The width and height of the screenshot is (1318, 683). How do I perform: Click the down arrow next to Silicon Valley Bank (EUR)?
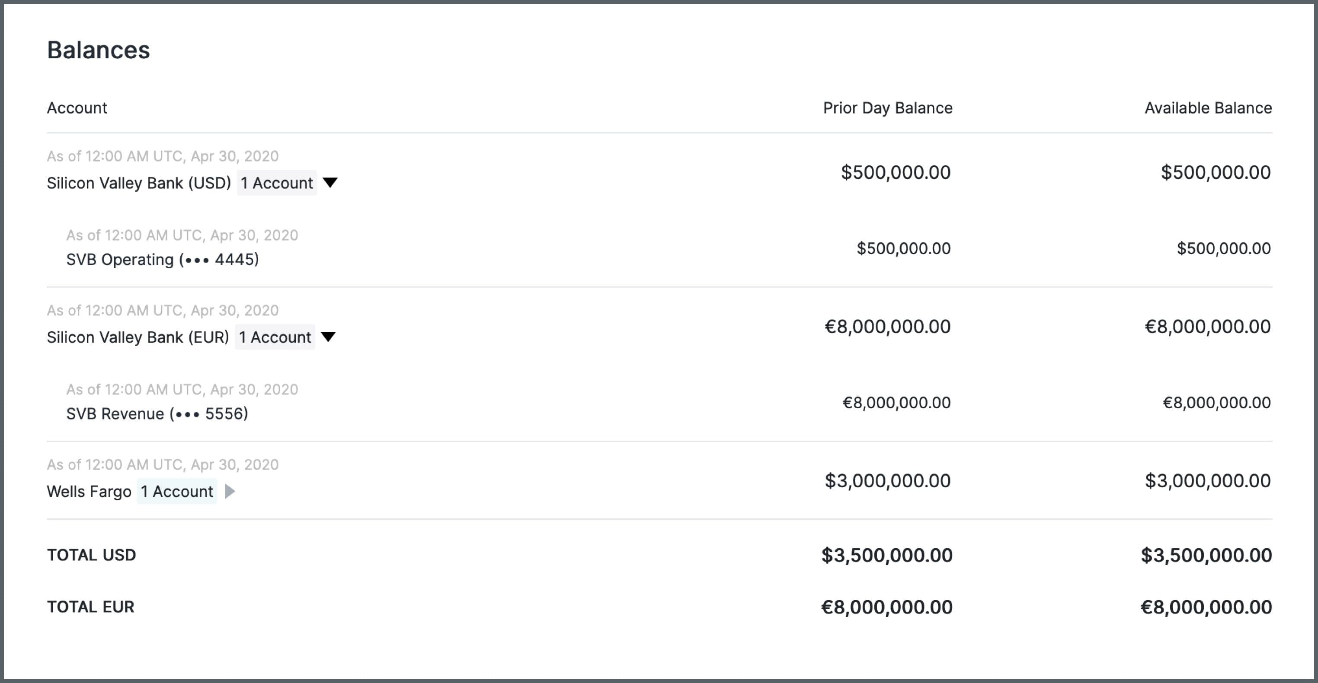pos(329,337)
